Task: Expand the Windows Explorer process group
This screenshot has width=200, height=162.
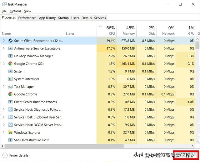Action: click(4, 132)
